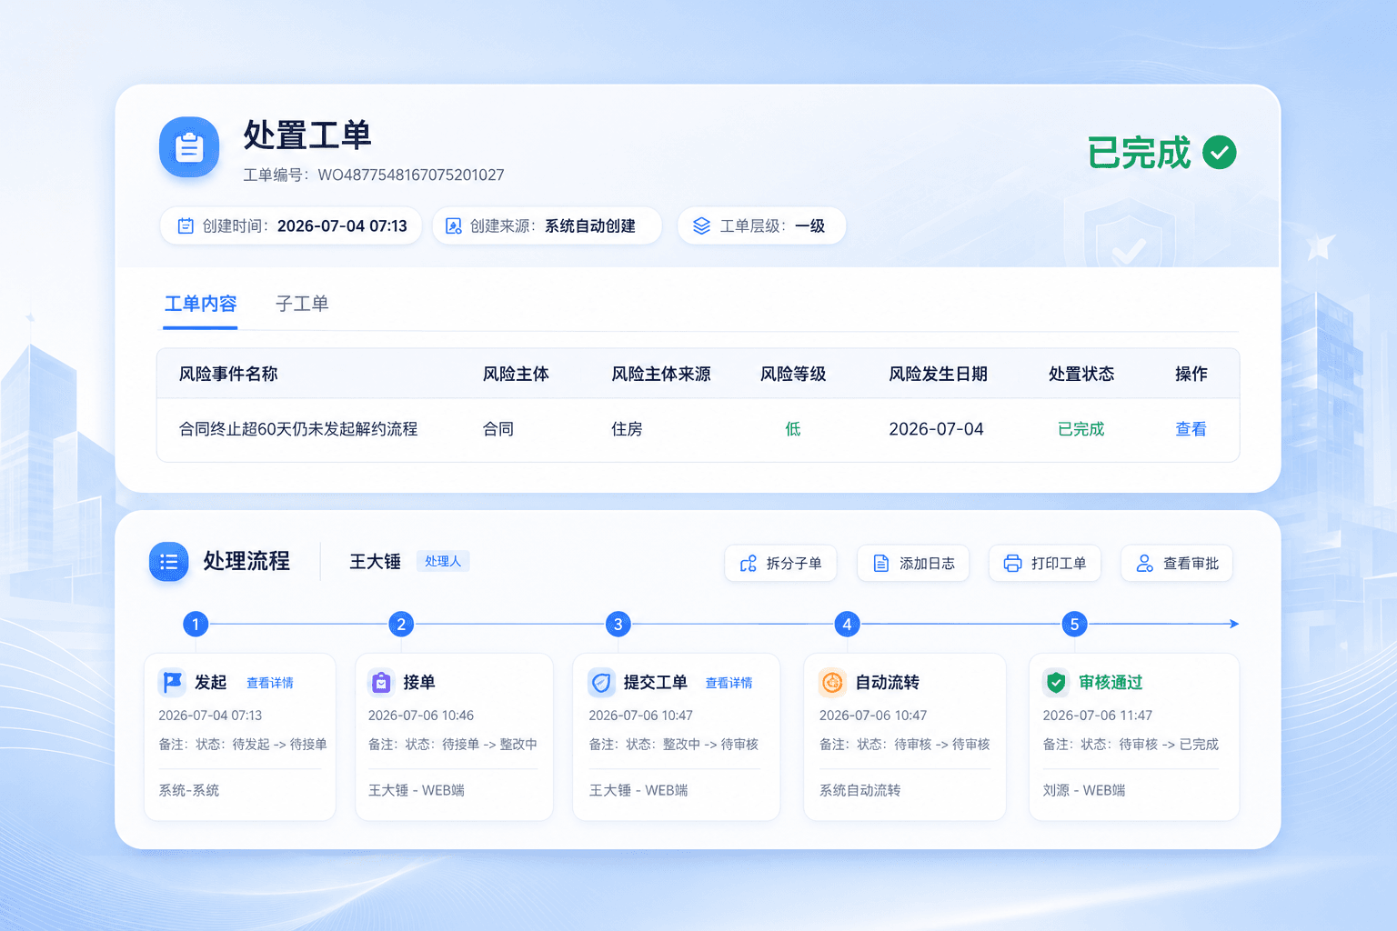Click the 查看审批 button

1177,564
